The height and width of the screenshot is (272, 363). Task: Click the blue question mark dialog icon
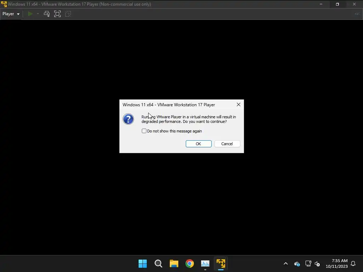click(128, 119)
